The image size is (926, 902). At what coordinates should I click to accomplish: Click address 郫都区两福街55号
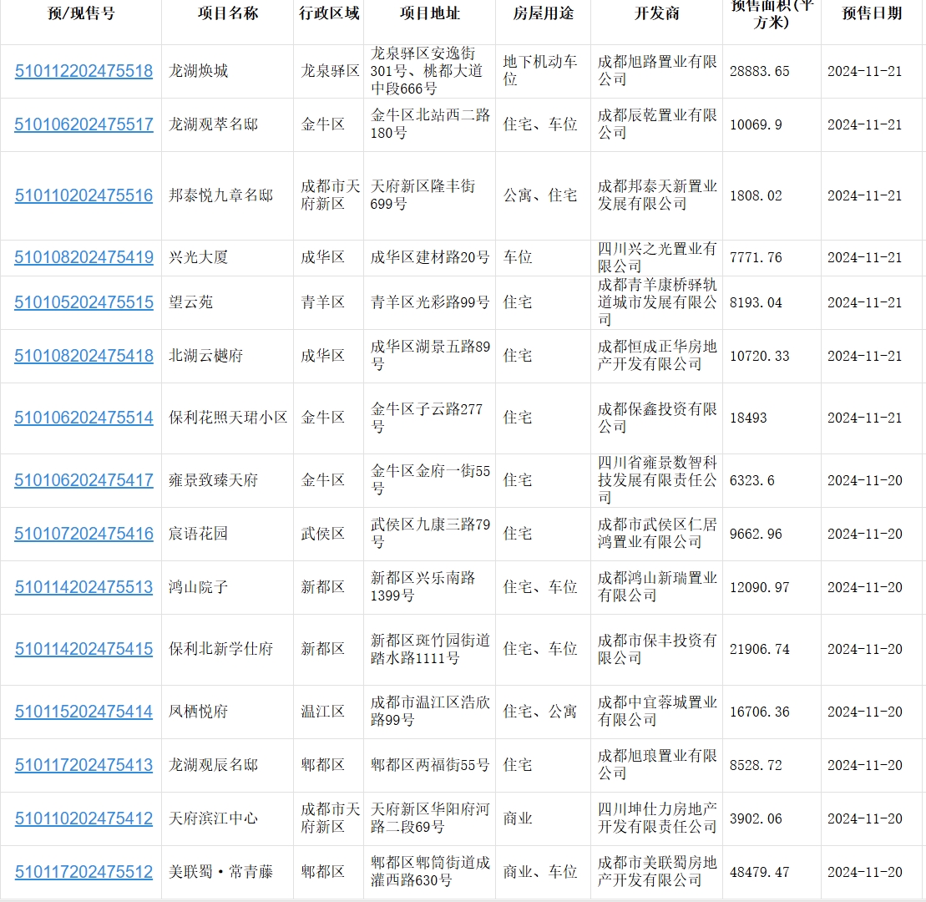(x=430, y=765)
